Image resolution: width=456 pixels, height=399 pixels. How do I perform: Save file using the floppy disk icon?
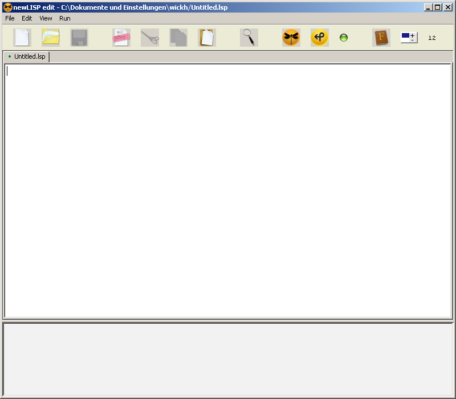pos(79,38)
